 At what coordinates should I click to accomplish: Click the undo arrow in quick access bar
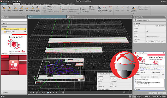(x=3, y=1)
